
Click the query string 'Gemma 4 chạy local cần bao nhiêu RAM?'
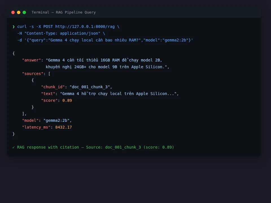(x=95, y=40)
